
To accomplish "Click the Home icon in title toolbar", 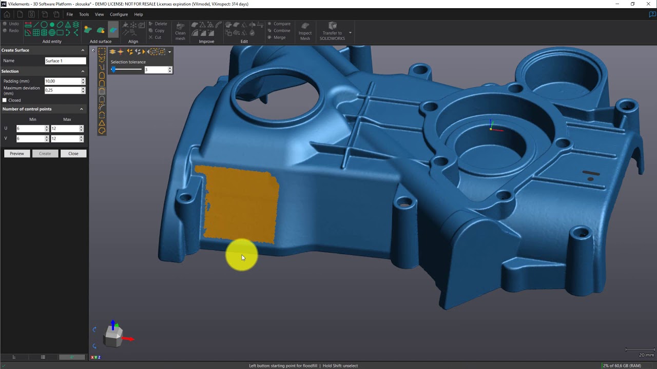I will (7, 14).
